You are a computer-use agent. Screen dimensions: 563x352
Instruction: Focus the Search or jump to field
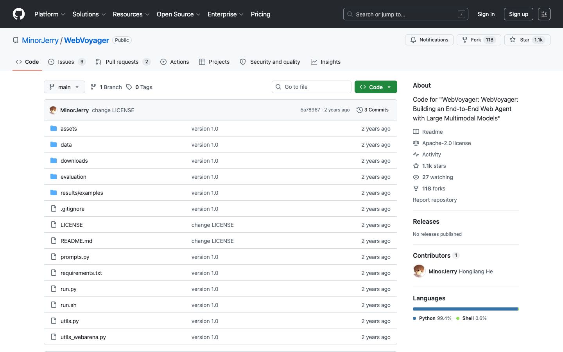point(406,14)
